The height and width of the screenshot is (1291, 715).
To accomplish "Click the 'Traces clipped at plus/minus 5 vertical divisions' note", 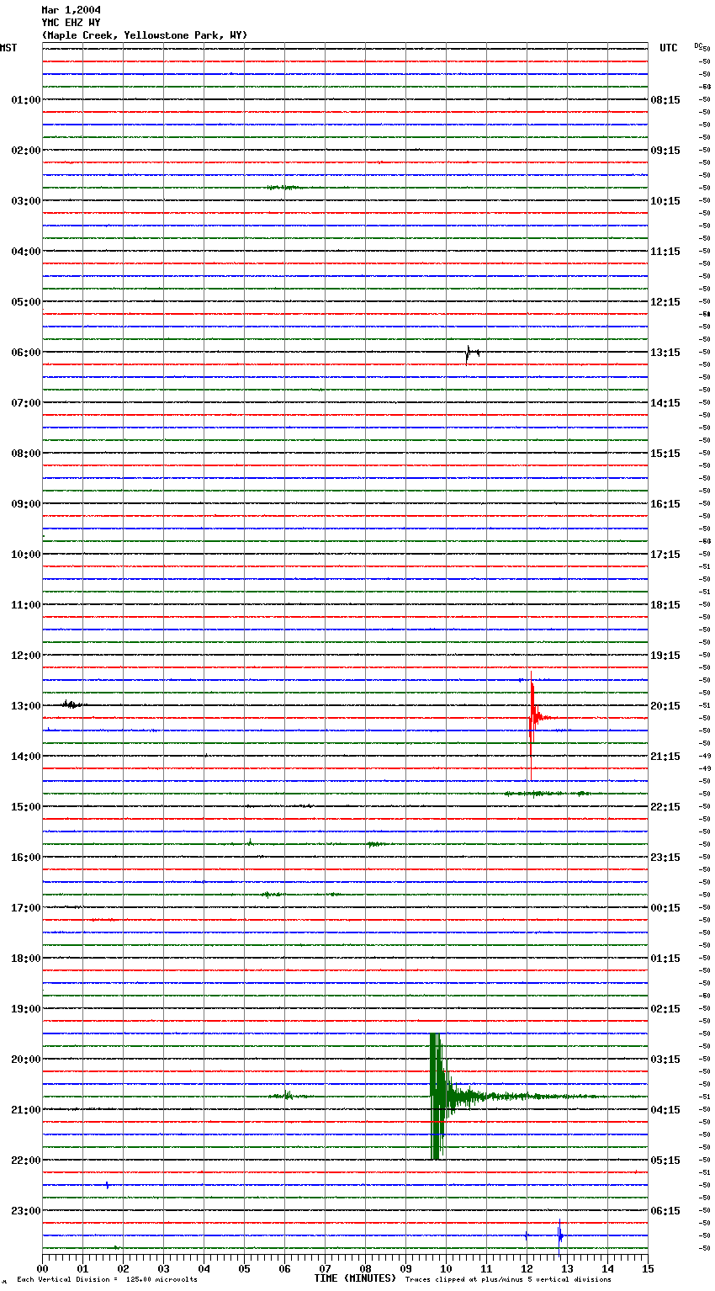I will [508, 1280].
